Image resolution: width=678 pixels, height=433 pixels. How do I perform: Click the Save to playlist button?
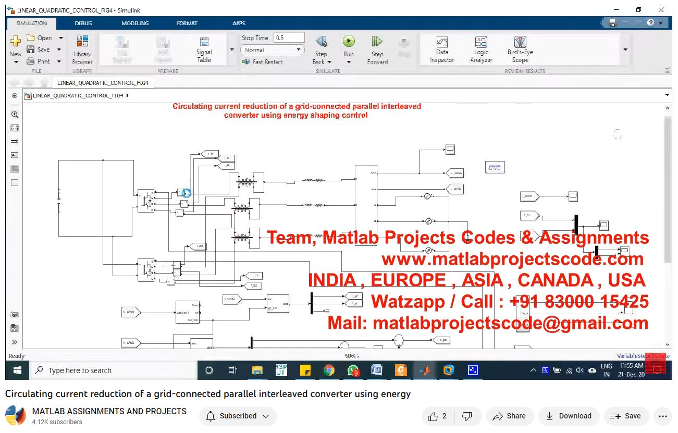pos(626,416)
